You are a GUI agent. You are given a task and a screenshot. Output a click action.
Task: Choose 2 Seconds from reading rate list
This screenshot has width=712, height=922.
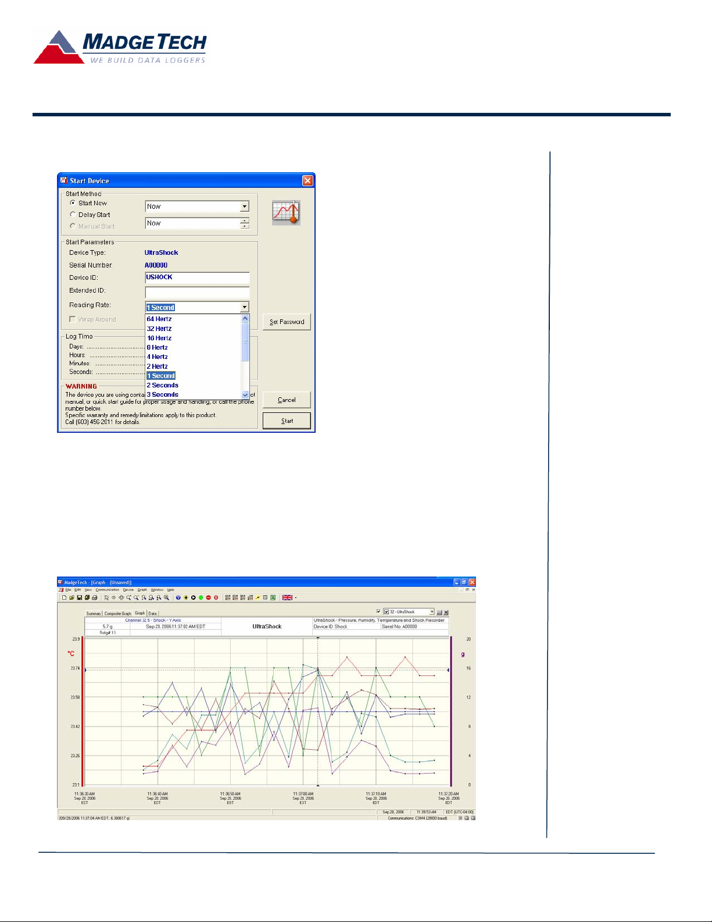click(x=163, y=385)
